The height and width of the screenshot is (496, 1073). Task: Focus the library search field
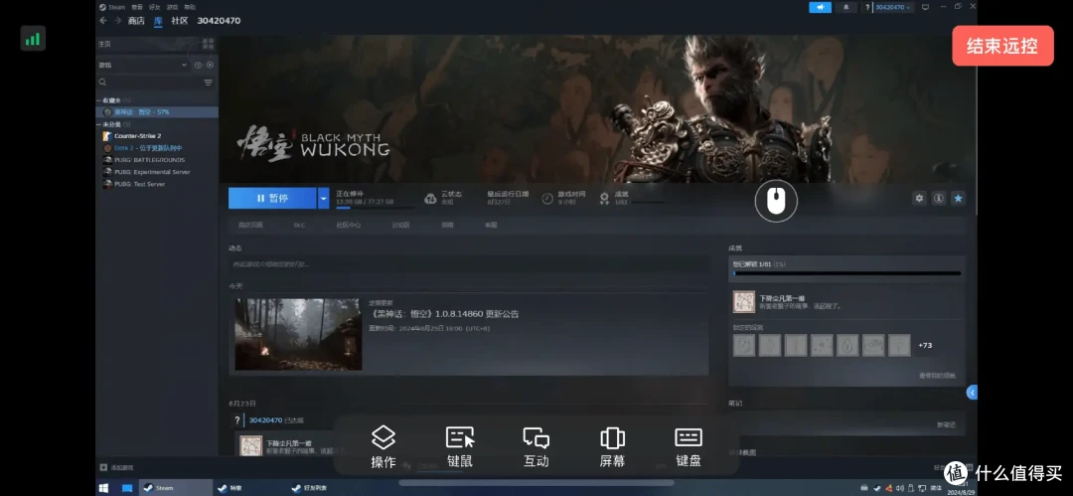pyautogui.click(x=151, y=83)
